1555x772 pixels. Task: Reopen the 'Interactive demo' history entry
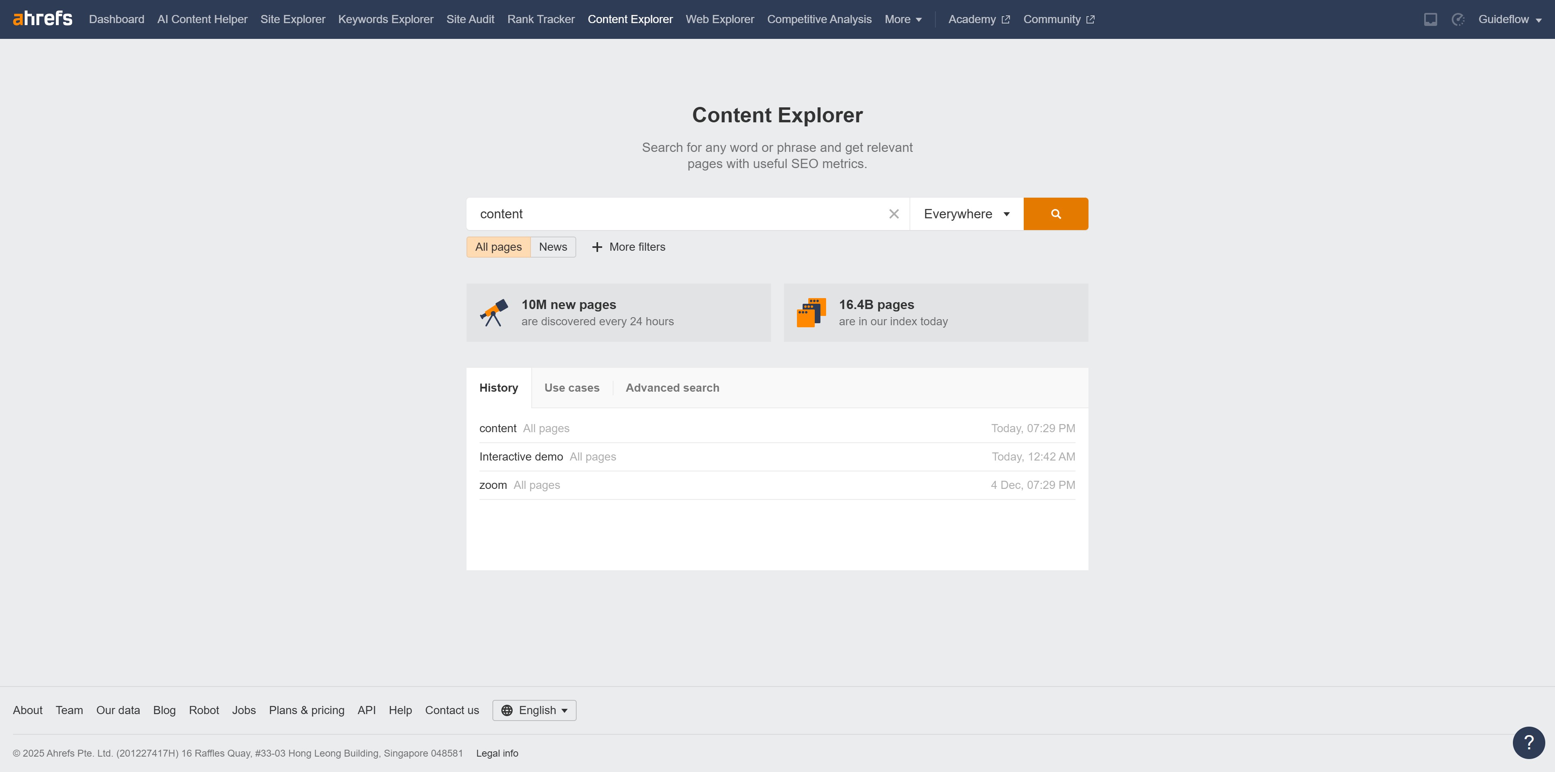coord(521,457)
